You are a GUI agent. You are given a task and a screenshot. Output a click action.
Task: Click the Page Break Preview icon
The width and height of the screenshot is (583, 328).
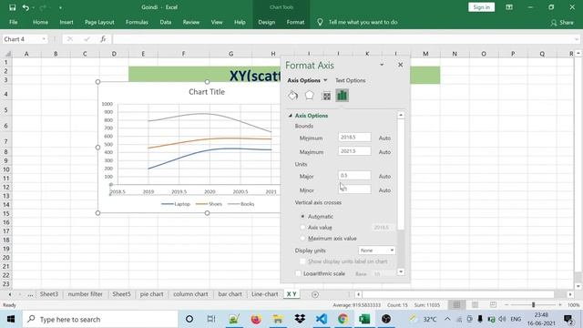coord(493,305)
